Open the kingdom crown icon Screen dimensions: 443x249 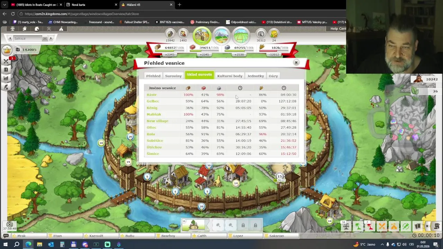tap(7, 50)
